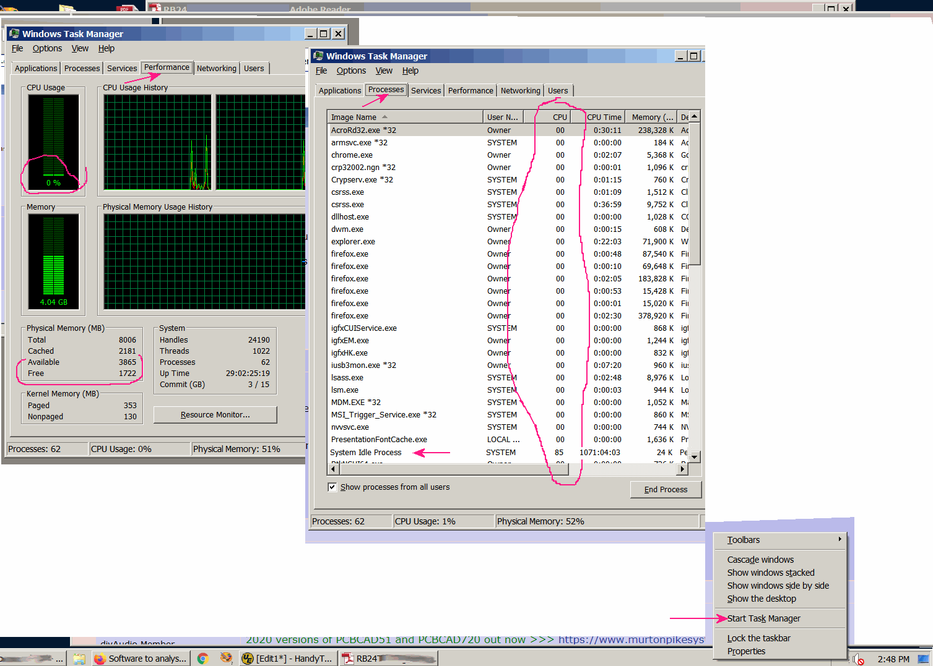Screen dimensions: 933x666
Task: Switch to Applications tab in Processes window
Action: tap(339, 90)
